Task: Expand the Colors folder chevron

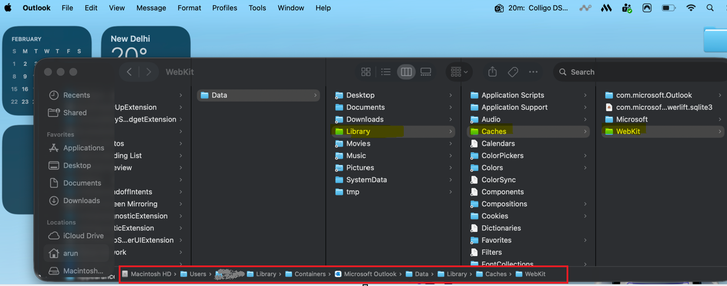Action: pos(585,168)
